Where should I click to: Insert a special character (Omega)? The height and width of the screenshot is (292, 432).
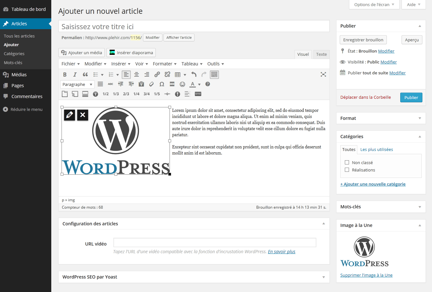(162, 84)
